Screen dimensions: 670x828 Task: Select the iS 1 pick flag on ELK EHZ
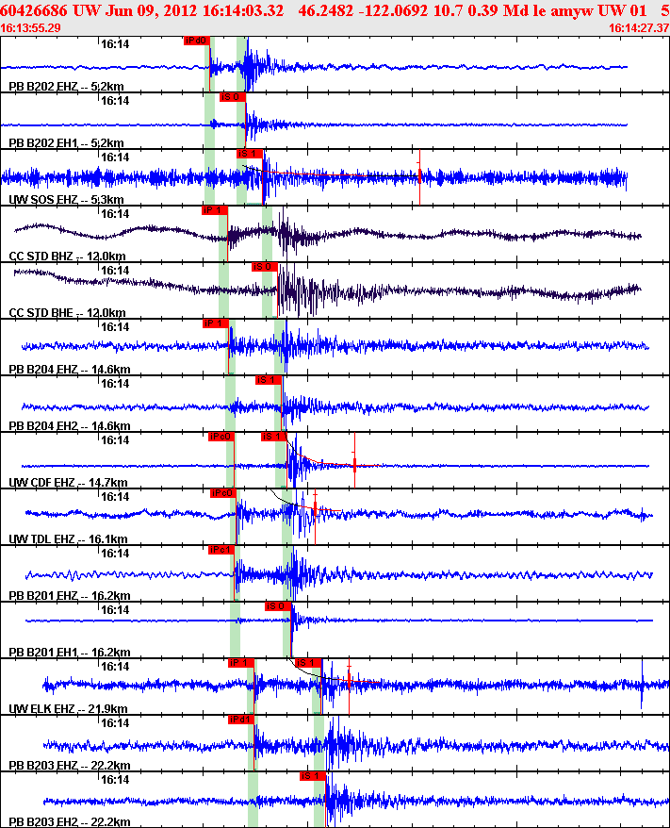308,663
